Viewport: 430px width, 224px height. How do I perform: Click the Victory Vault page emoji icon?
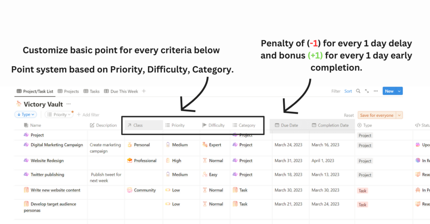point(19,104)
